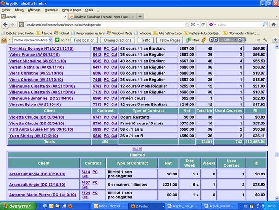The image size is (279, 210).
Task: Launch Firefox from quick launch bar
Action: tap(70, 206)
